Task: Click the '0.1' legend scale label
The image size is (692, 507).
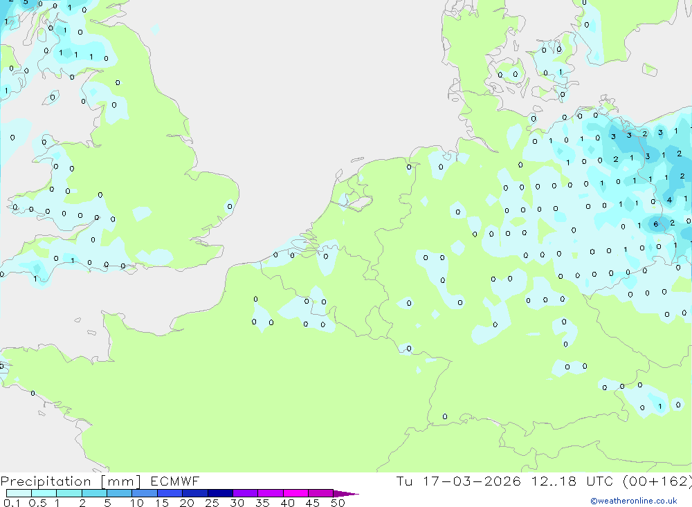Action: (x=12, y=503)
